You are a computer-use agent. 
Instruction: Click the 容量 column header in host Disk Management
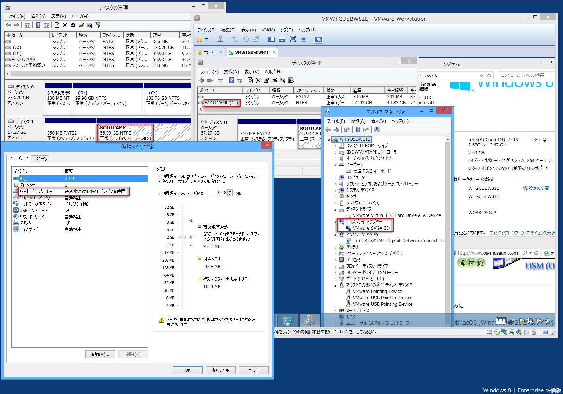[x=165, y=35]
